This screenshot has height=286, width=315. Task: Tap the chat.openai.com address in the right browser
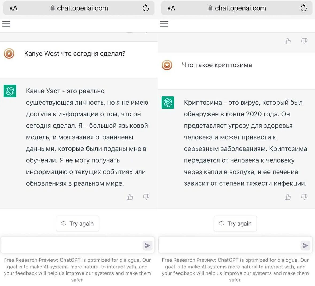pos(240,8)
